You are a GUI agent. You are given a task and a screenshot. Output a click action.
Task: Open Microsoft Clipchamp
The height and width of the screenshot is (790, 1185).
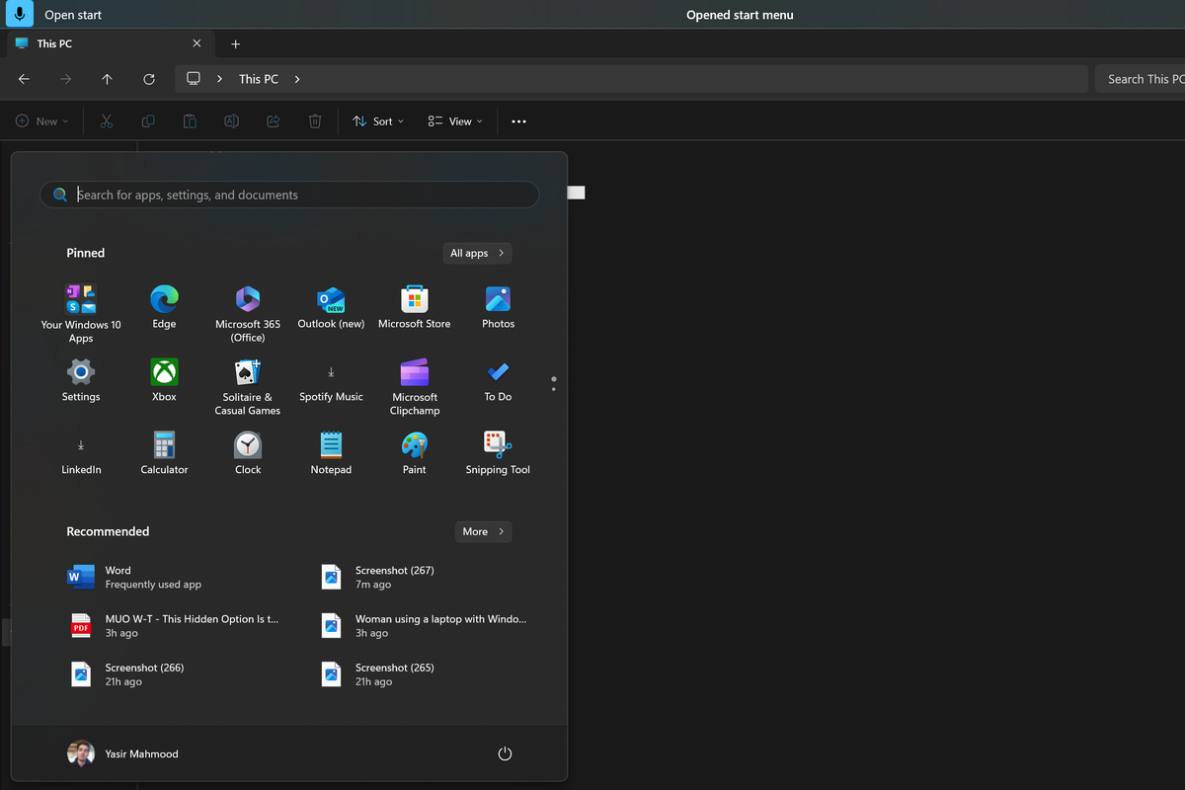pyautogui.click(x=415, y=387)
